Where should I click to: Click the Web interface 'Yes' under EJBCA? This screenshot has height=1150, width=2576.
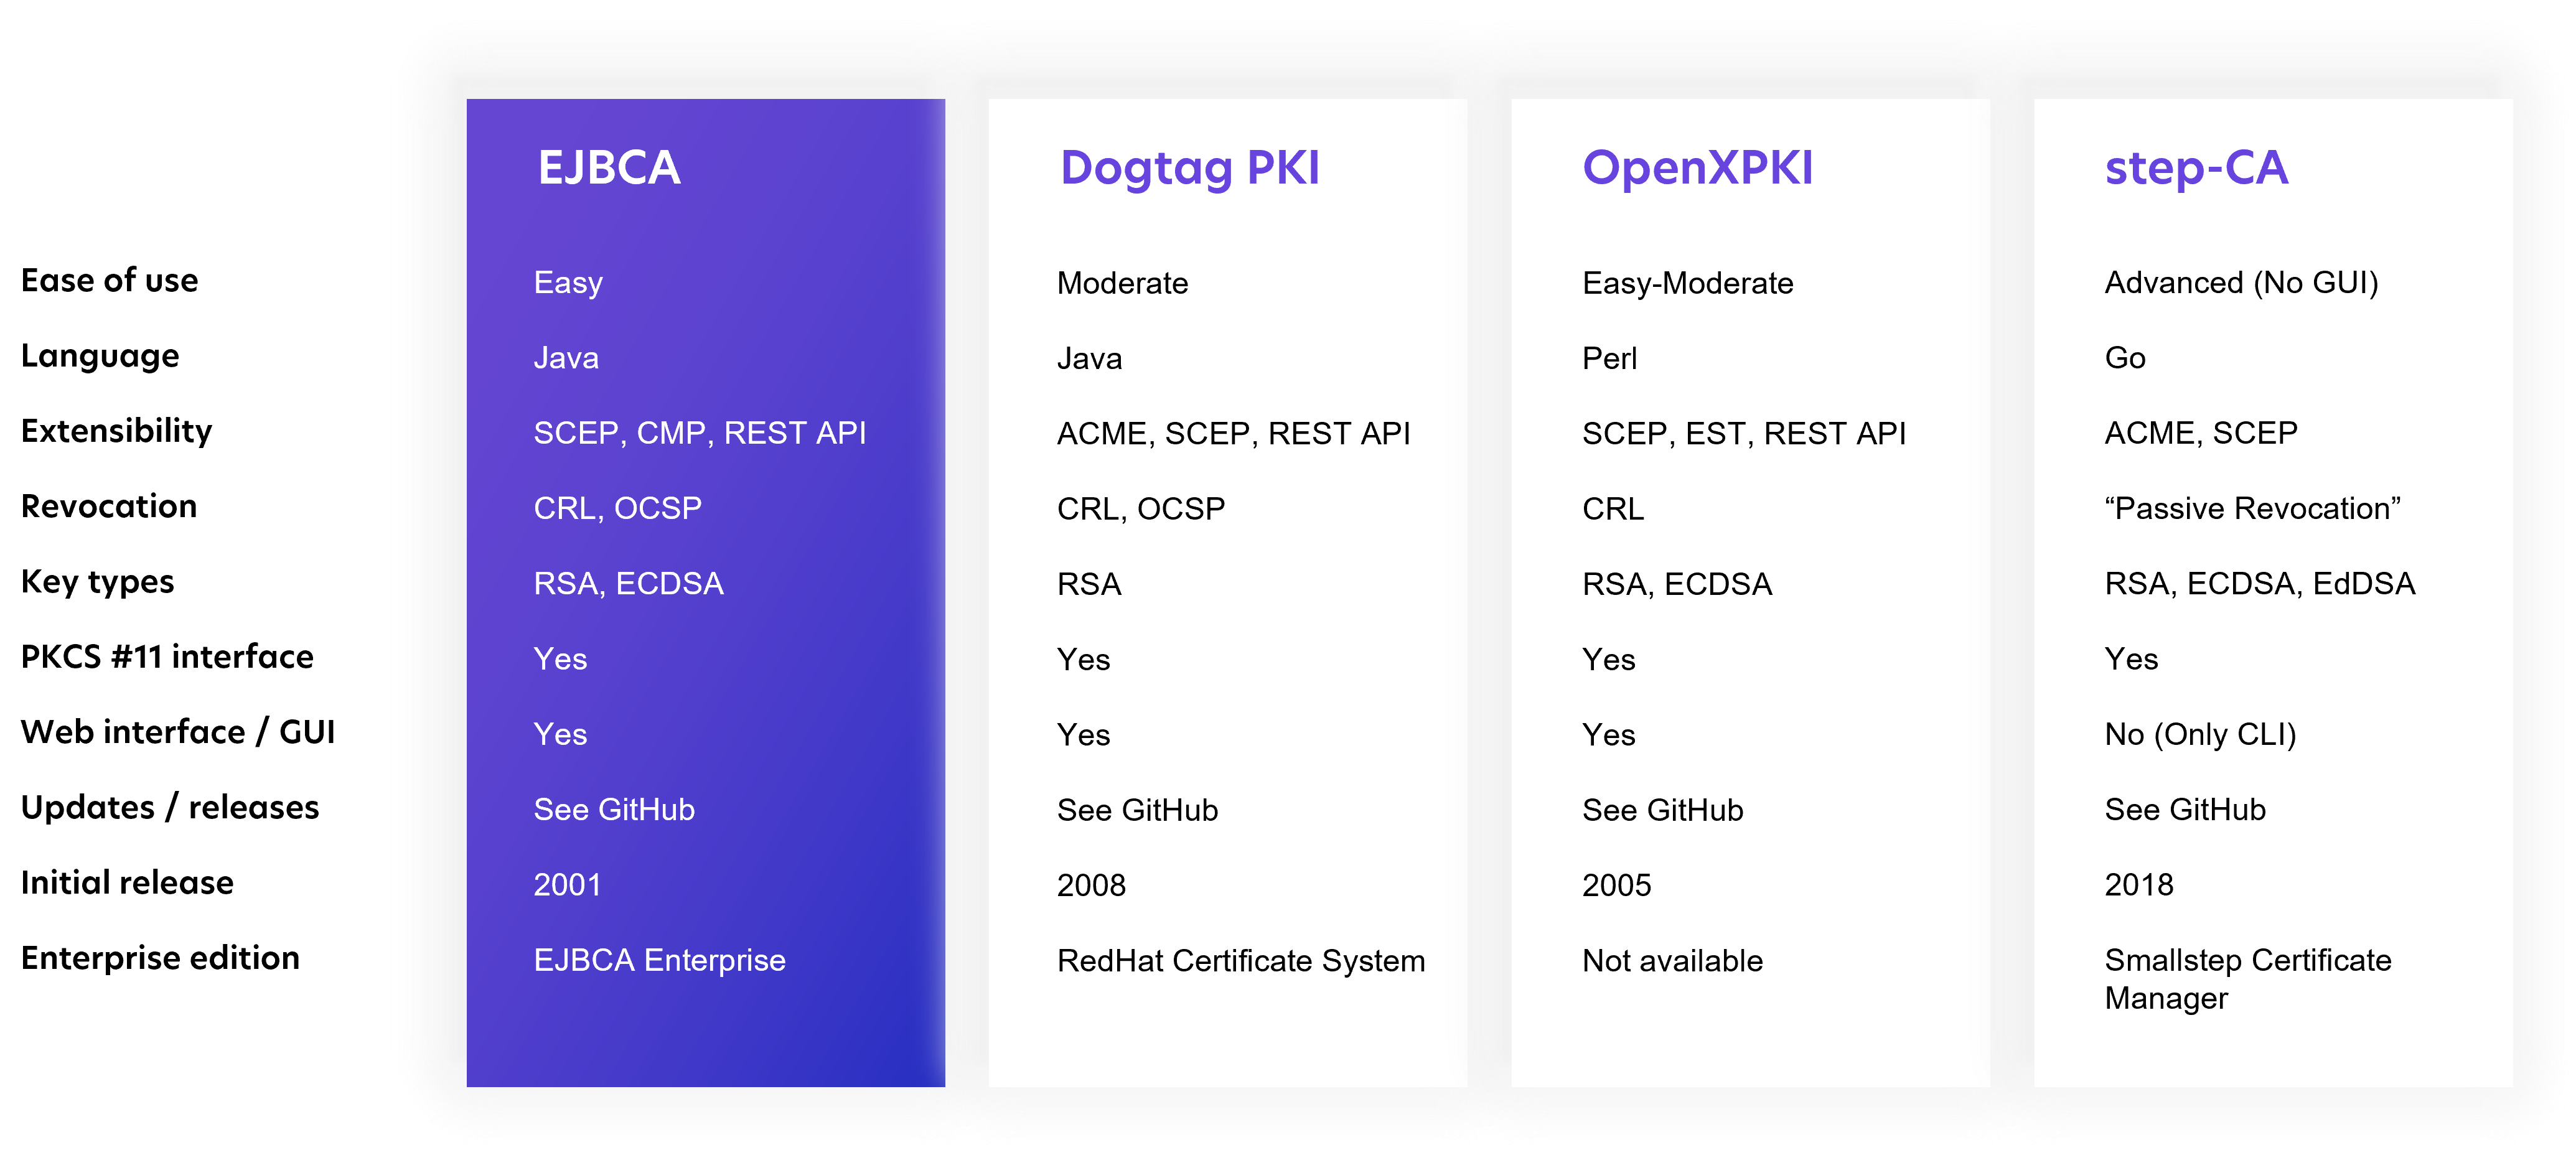560,735
